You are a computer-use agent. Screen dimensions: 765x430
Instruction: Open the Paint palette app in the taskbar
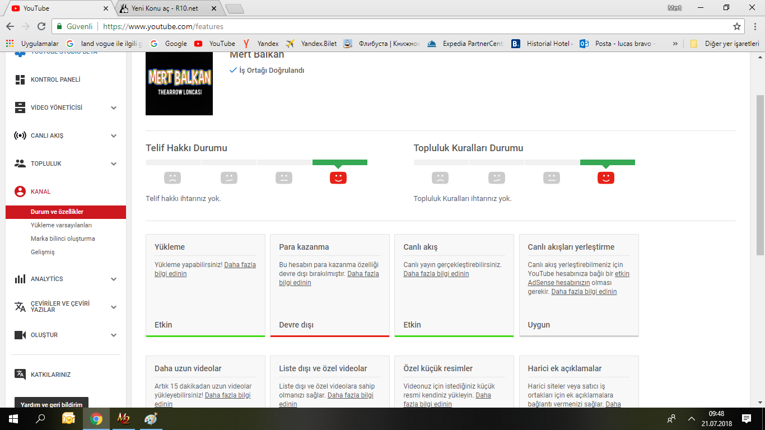151,418
